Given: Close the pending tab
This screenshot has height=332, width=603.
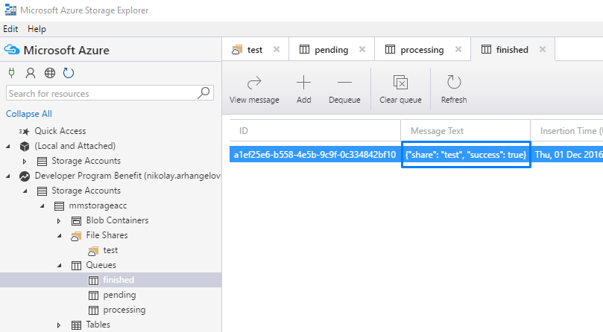Looking at the screenshot, I should click(x=362, y=49).
